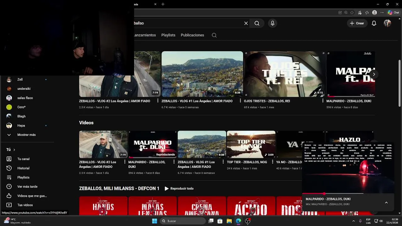The image size is (402, 226).
Task: Open Tus videos in sidebar
Action: point(25,205)
